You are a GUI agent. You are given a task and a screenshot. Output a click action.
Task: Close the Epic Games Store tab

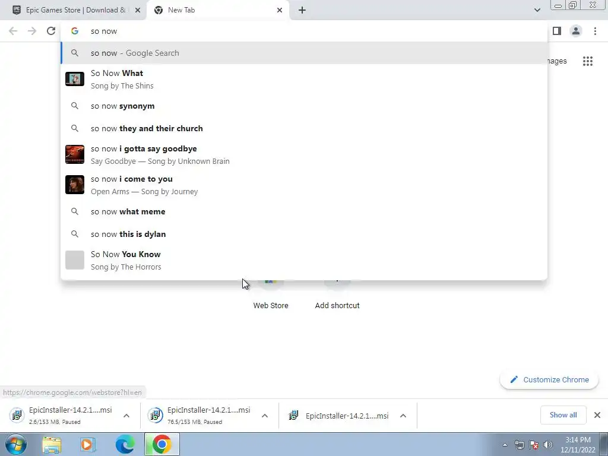pos(138,10)
